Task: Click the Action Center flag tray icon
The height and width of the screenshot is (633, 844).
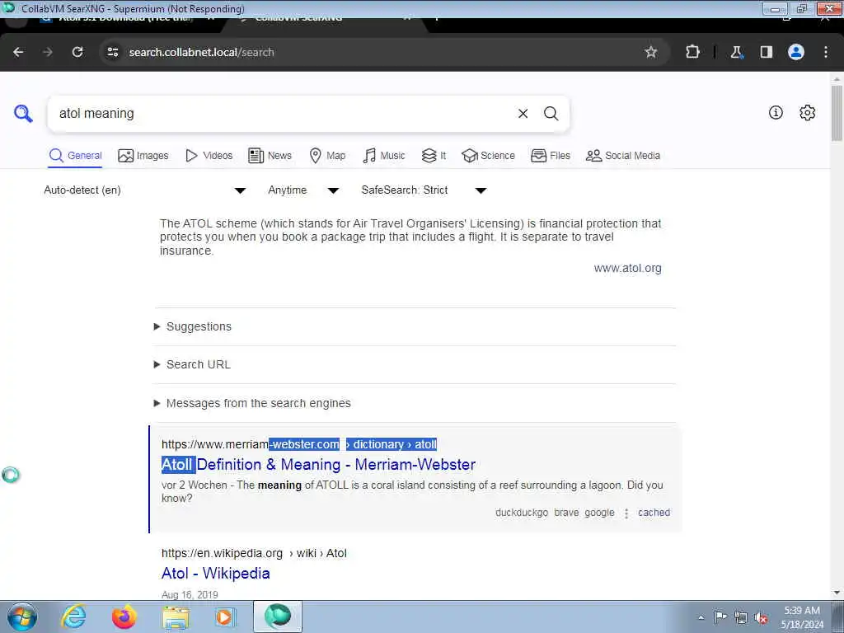Action: 720,617
